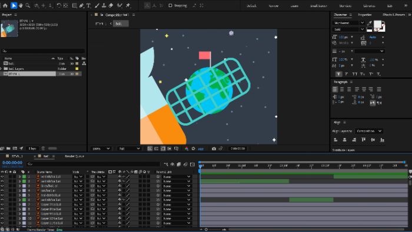The width and height of the screenshot is (412, 232).
Task: Hide layer 7 with eye toggle
Action: [x=2, y=204]
